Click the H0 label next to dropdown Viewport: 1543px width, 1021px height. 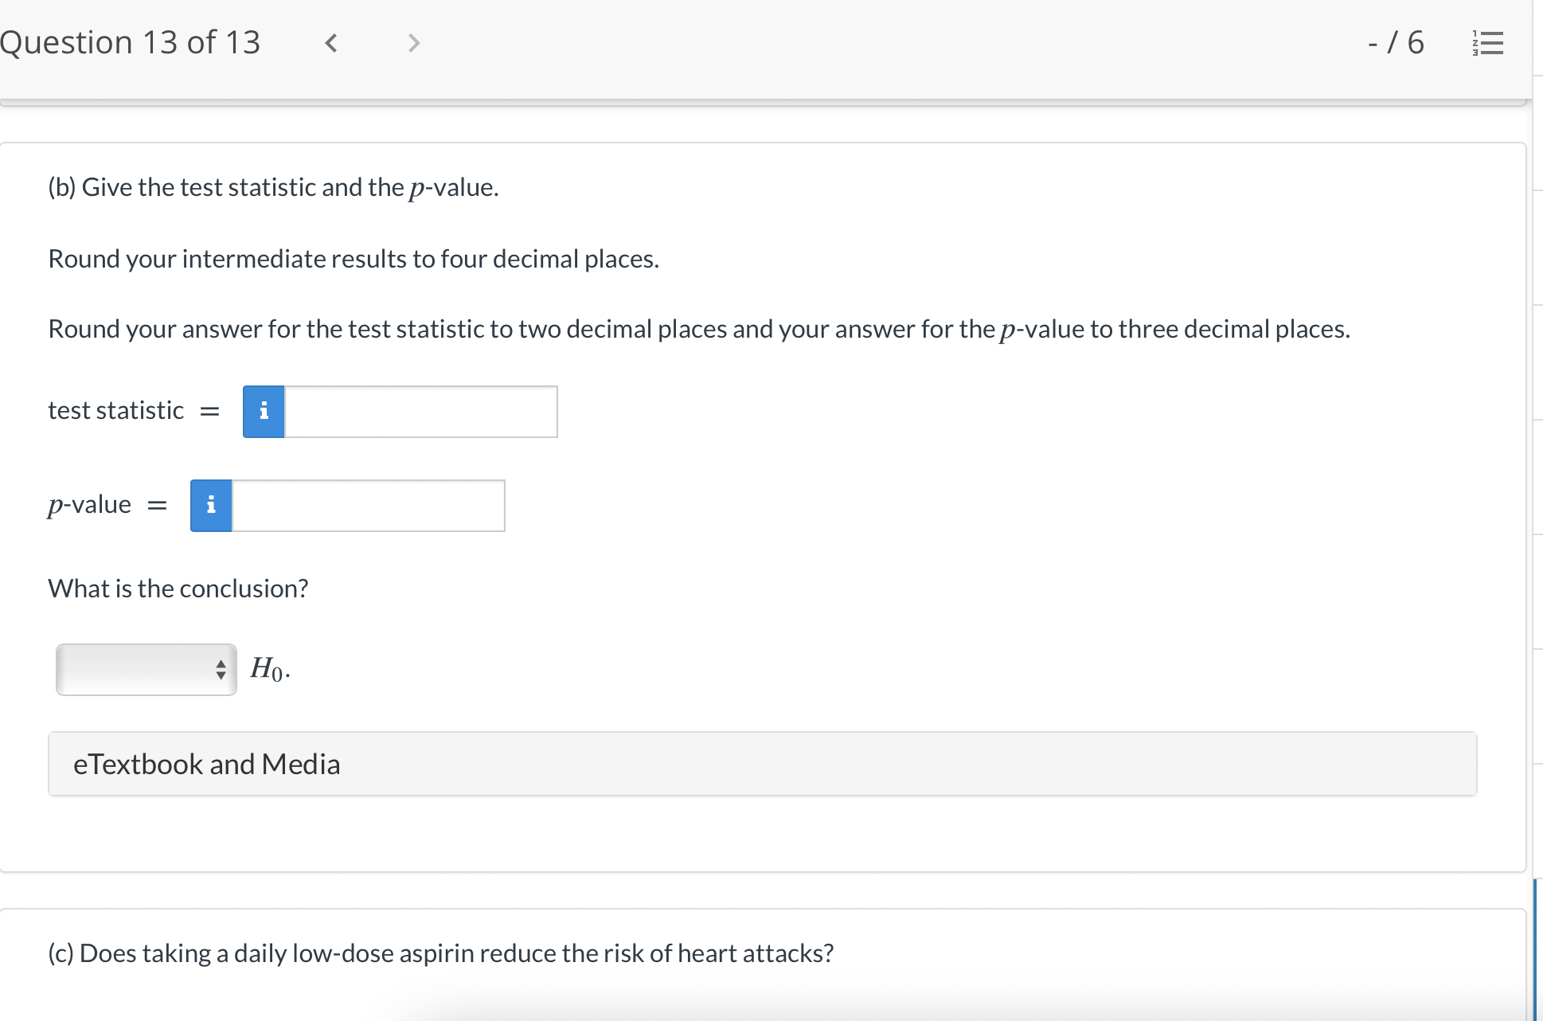(269, 669)
